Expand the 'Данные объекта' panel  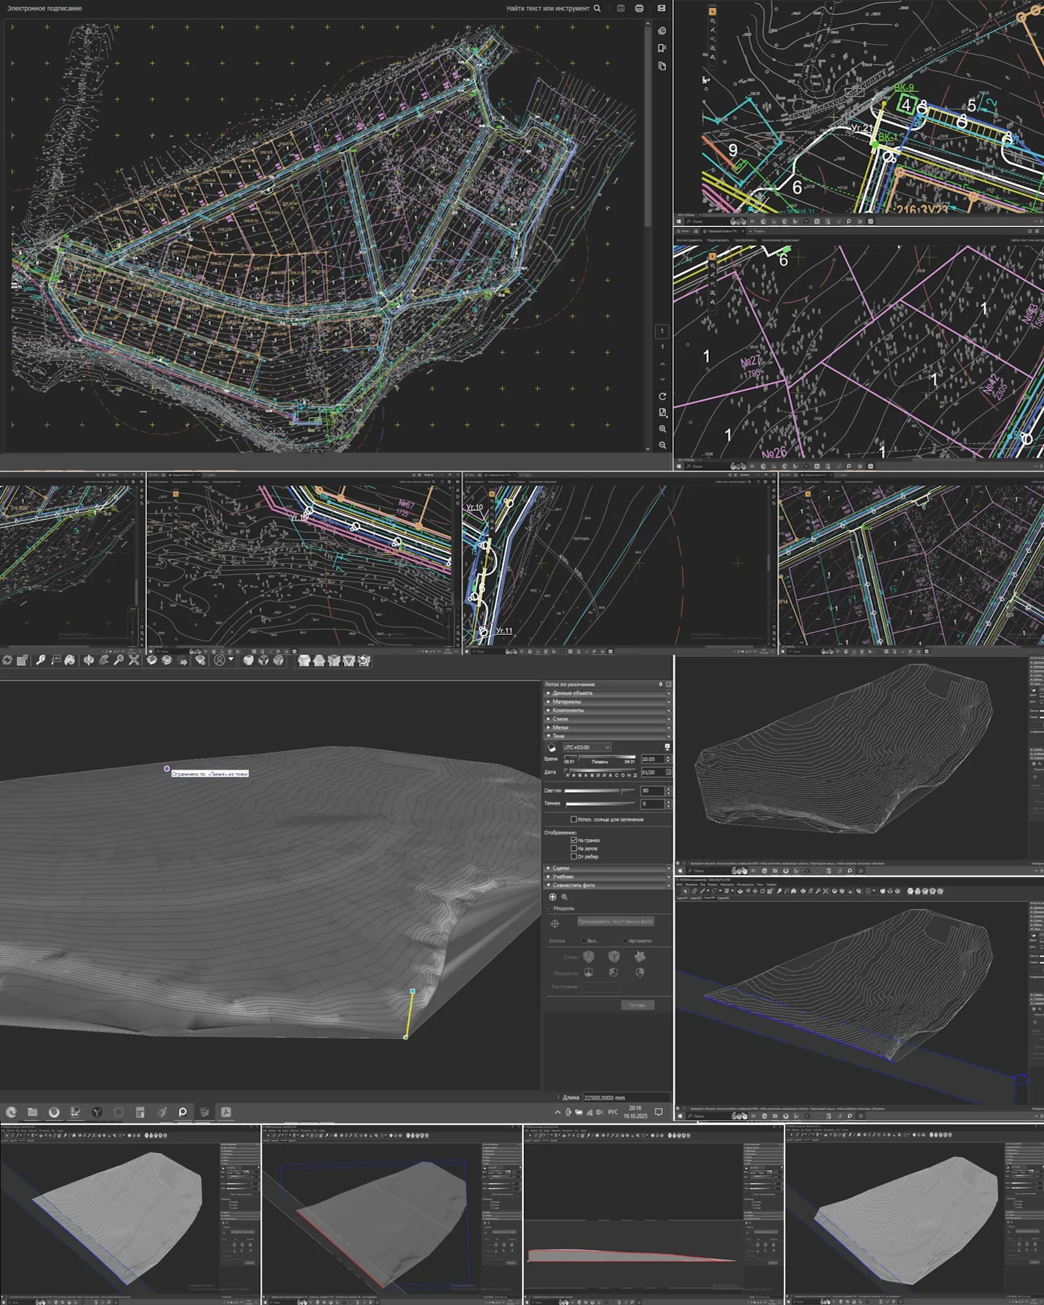[608, 693]
